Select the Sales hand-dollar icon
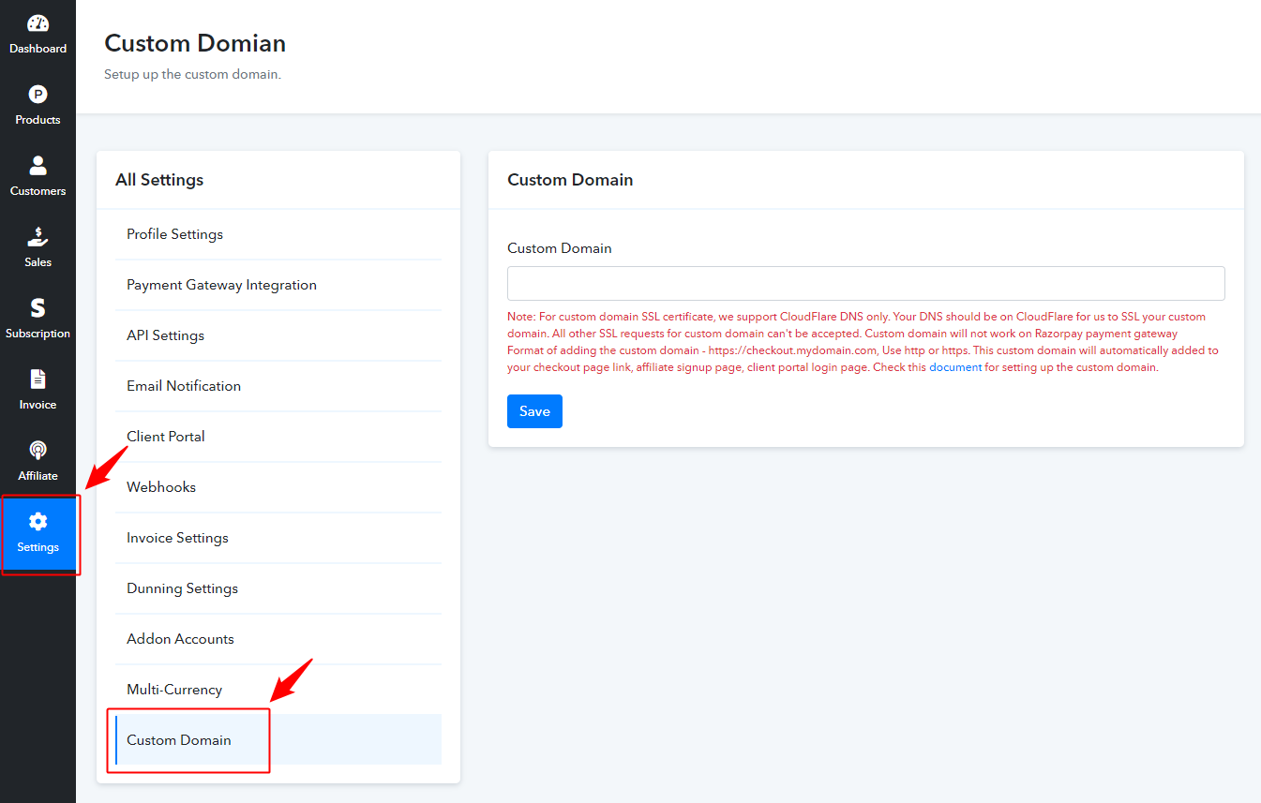 38,237
